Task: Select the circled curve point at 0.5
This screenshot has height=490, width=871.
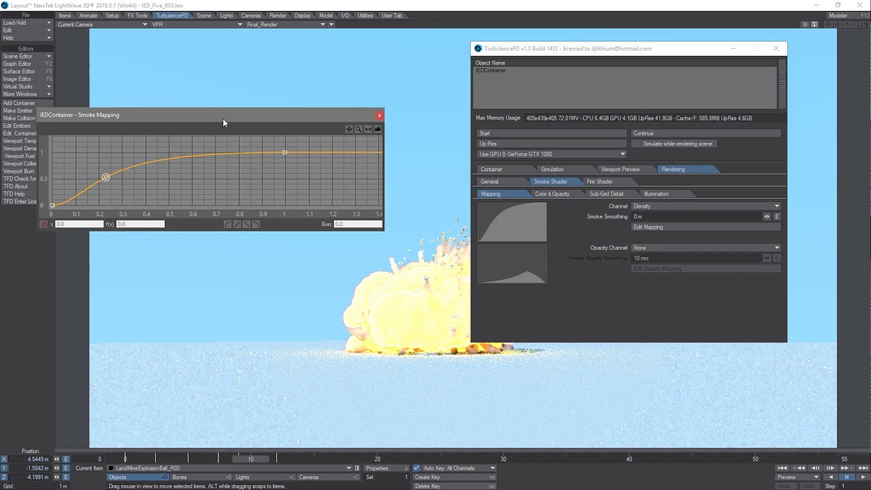Action: pyautogui.click(x=106, y=178)
